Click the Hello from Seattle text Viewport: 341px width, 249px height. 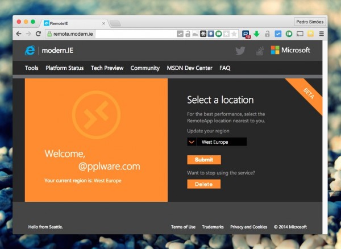coord(45,227)
